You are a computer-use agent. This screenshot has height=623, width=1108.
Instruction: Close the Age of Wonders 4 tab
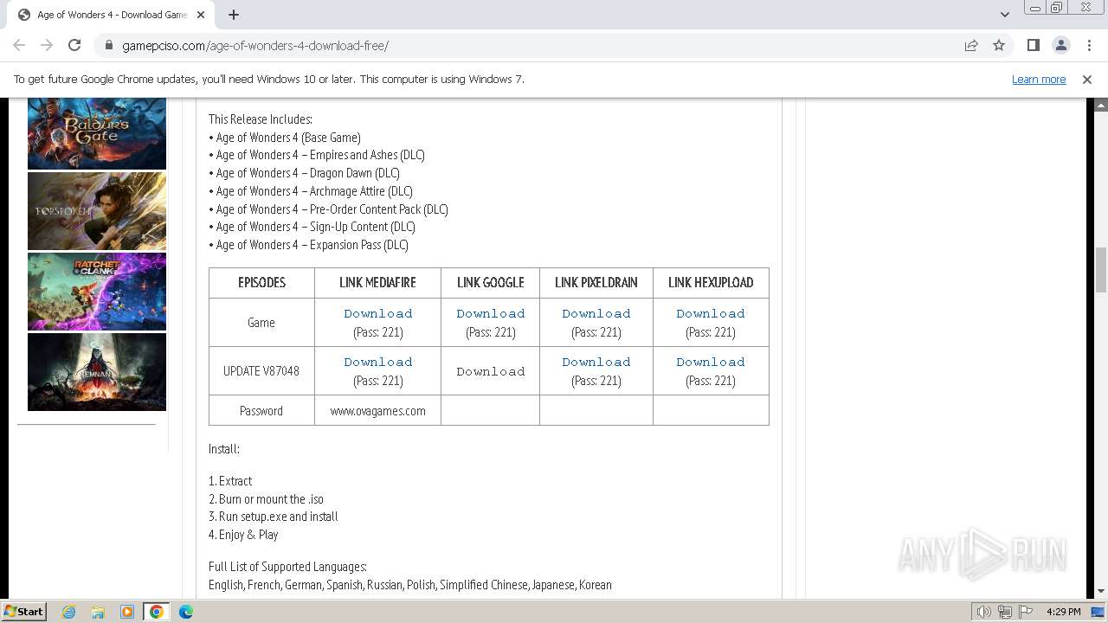click(x=201, y=15)
